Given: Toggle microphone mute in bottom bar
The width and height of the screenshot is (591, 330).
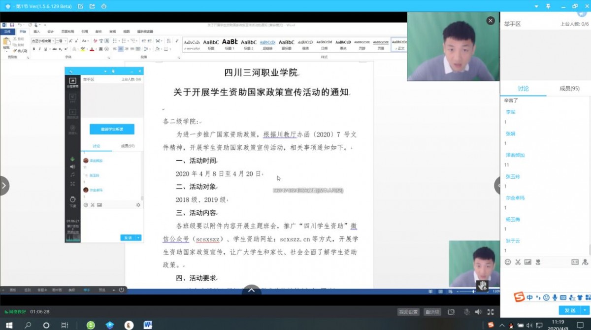Looking at the screenshot, I should [466, 312].
